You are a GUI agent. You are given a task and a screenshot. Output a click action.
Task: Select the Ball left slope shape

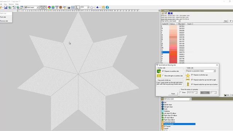tap(168, 104)
